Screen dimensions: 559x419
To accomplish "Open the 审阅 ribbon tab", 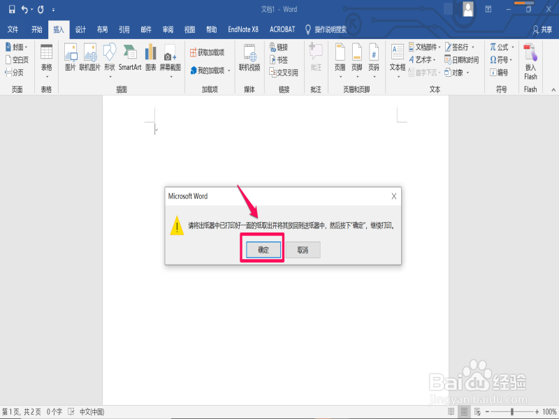I will (x=168, y=29).
